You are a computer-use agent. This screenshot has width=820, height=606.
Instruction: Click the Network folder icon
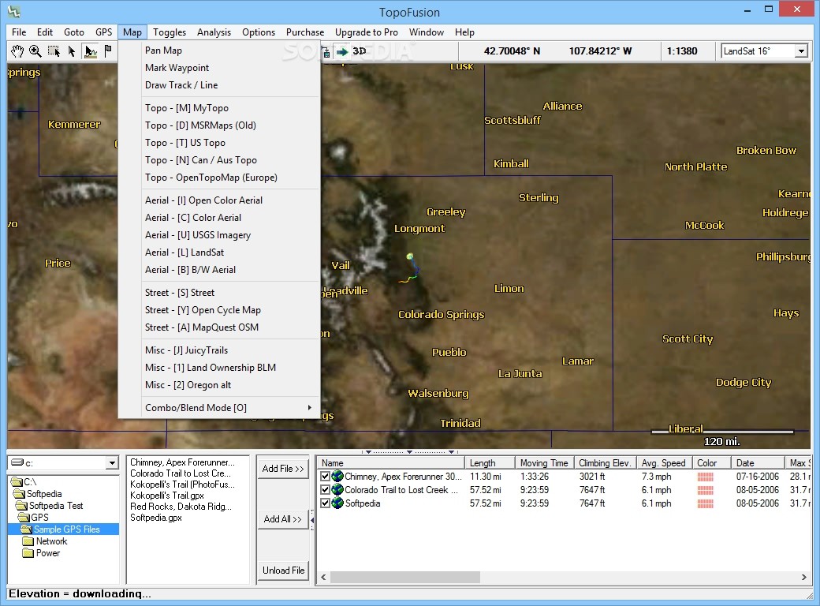28,541
